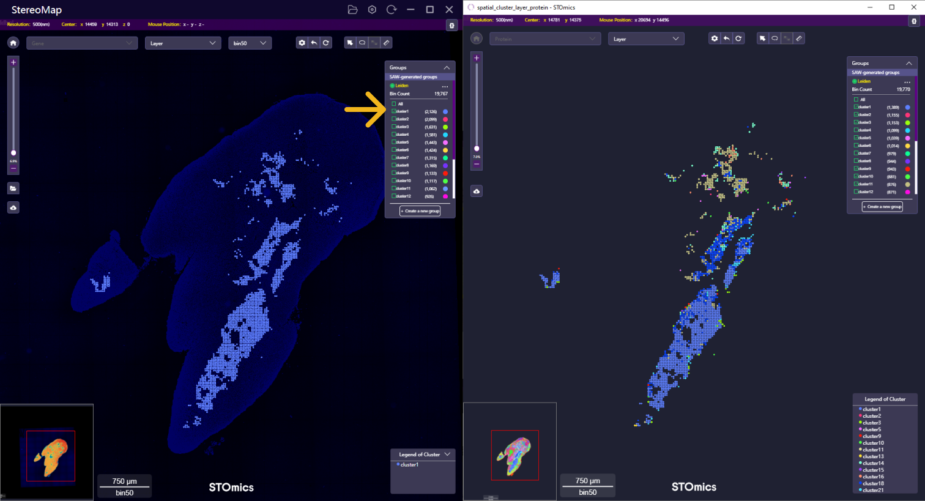Image resolution: width=925 pixels, height=501 pixels.
Task: Open settings gear in right window toolbar
Action: (x=714, y=39)
